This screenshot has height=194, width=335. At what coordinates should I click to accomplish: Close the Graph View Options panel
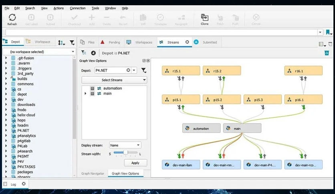click(x=148, y=61)
